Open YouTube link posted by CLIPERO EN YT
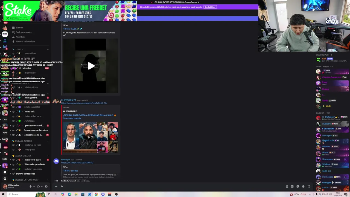 point(84,103)
